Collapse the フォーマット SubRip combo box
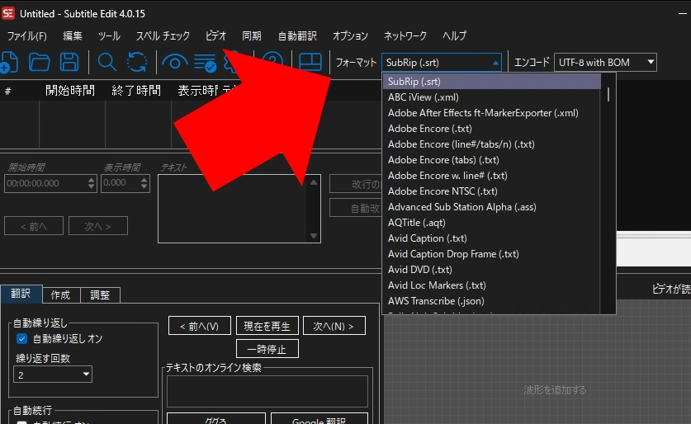 click(x=442, y=63)
